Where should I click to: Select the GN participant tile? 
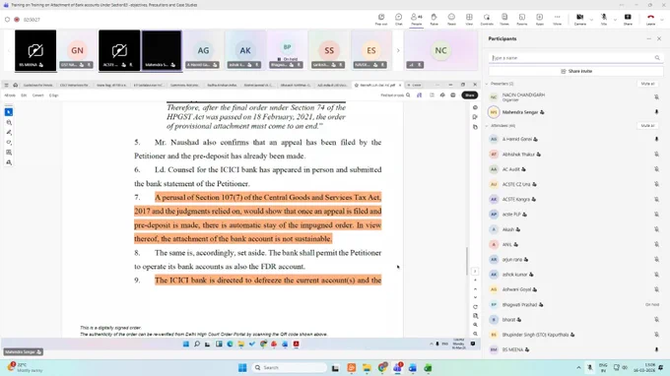(77, 50)
